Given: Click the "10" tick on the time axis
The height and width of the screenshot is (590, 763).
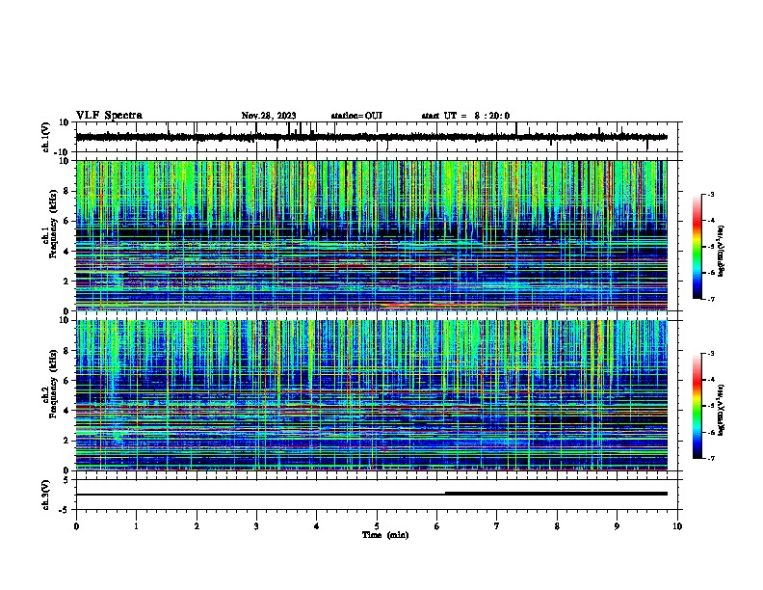Looking at the screenshot, I should [677, 526].
